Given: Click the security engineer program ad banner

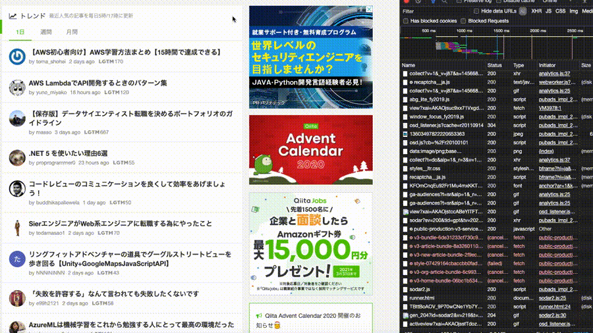Looking at the screenshot, I should click(x=311, y=57).
